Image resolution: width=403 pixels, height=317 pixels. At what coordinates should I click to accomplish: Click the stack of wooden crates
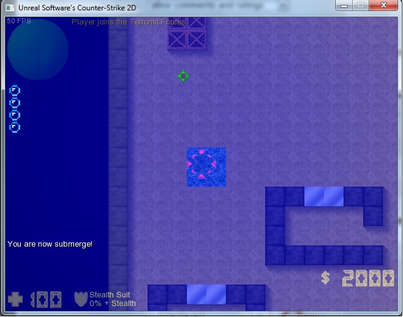[x=187, y=33]
